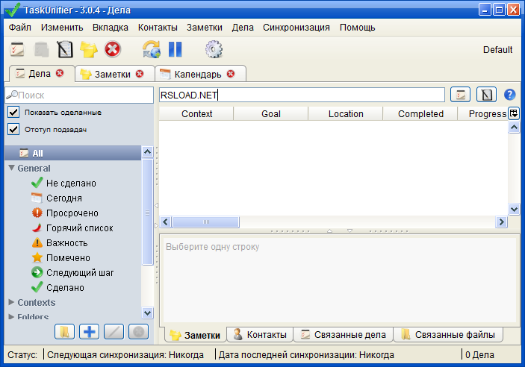Focus the Поиск search field
The width and height of the screenshot is (525, 367).
79,95
